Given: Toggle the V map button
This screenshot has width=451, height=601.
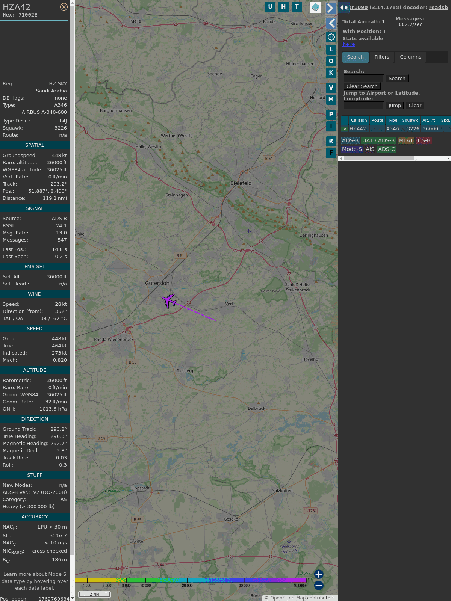Looking at the screenshot, I should [x=331, y=88].
